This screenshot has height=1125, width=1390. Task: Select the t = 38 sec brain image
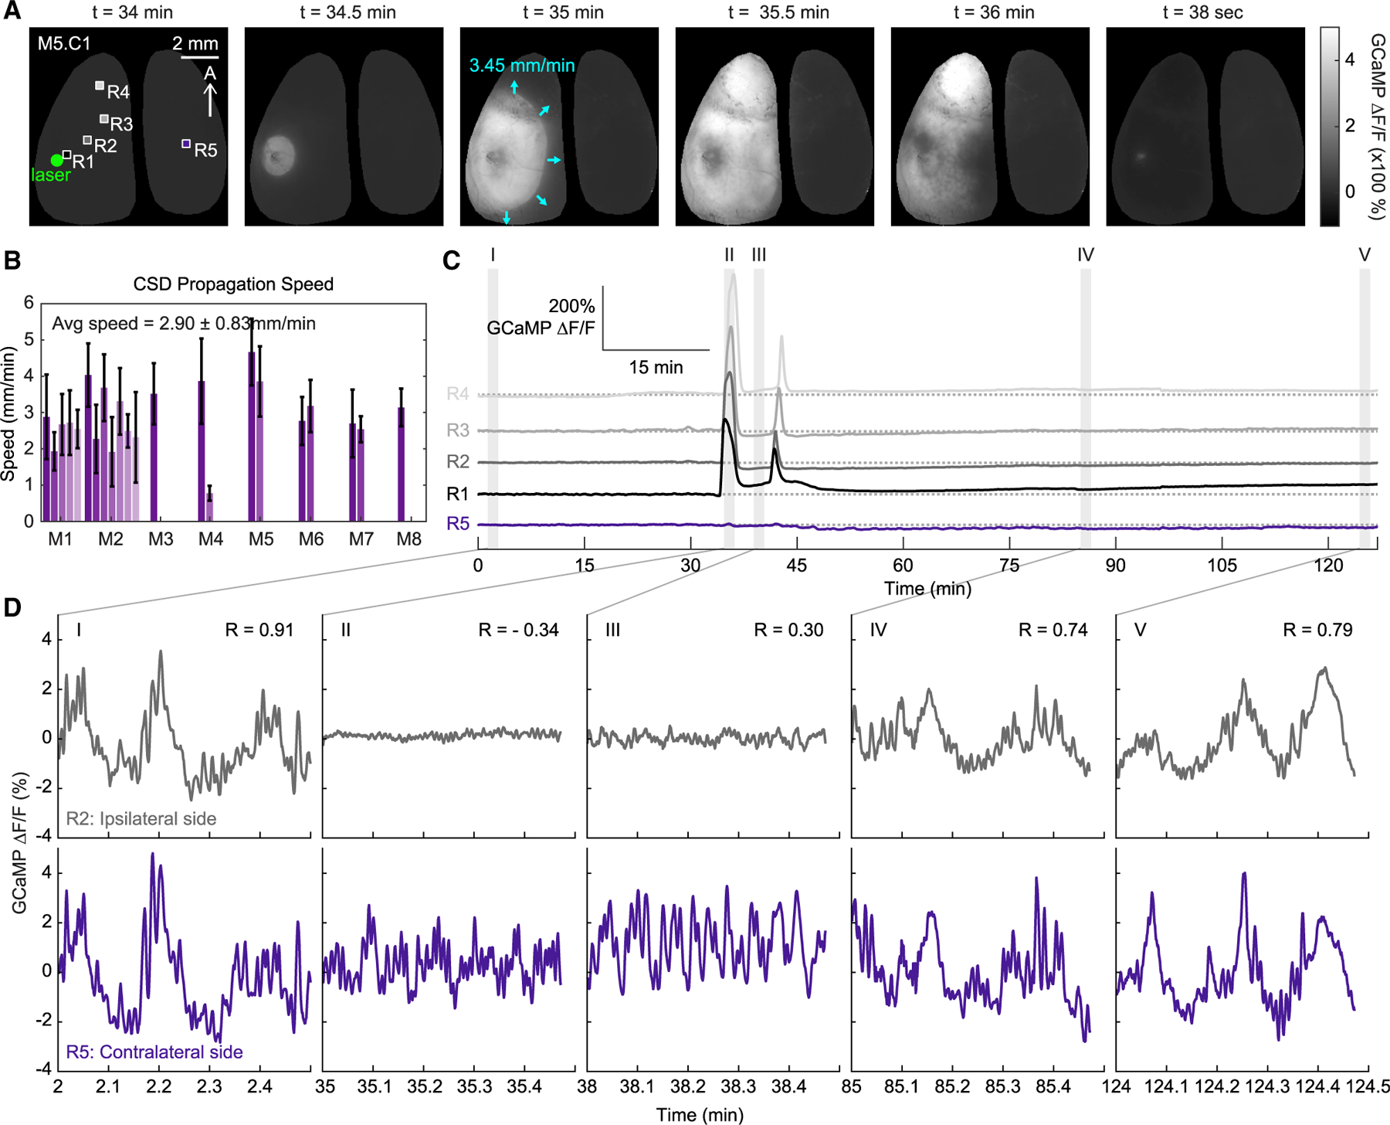point(1206,127)
